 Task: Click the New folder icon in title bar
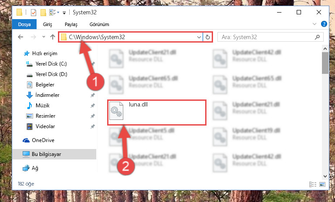pyautogui.click(x=44, y=12)
